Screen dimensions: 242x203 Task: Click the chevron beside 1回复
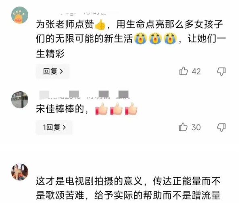(x=64, y=127)
